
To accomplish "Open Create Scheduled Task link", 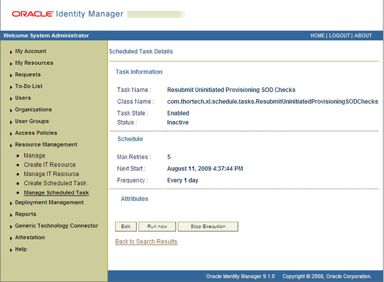I will [55, 183].
